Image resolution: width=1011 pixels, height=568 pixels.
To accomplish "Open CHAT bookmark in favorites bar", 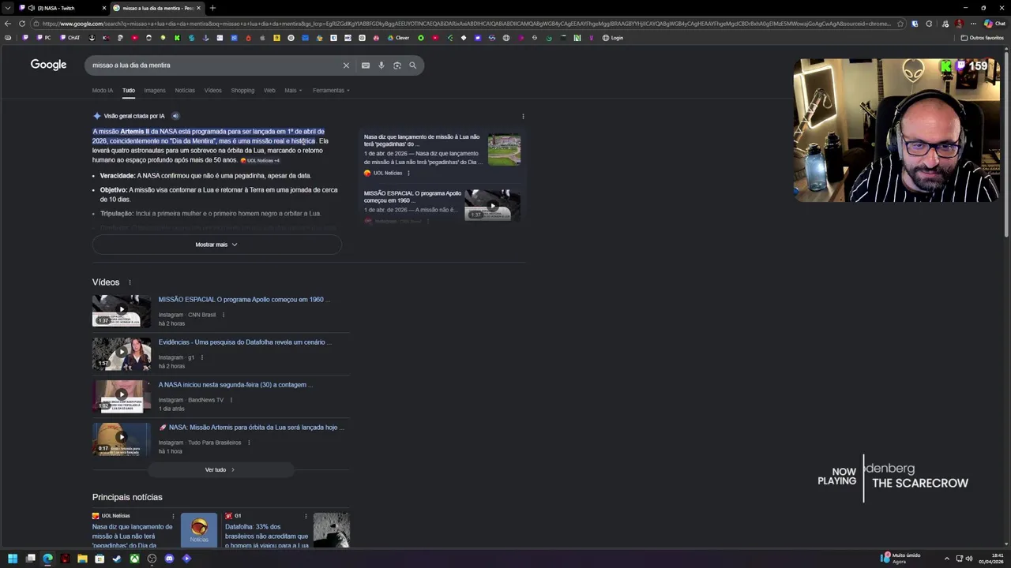I will pyautogui.click(x=70, y=38).
